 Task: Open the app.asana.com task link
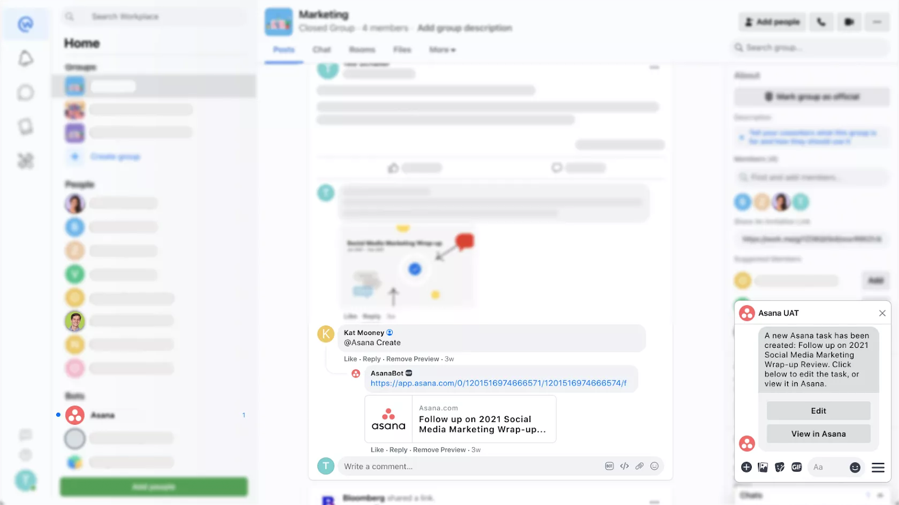click(x=498, y=383)
